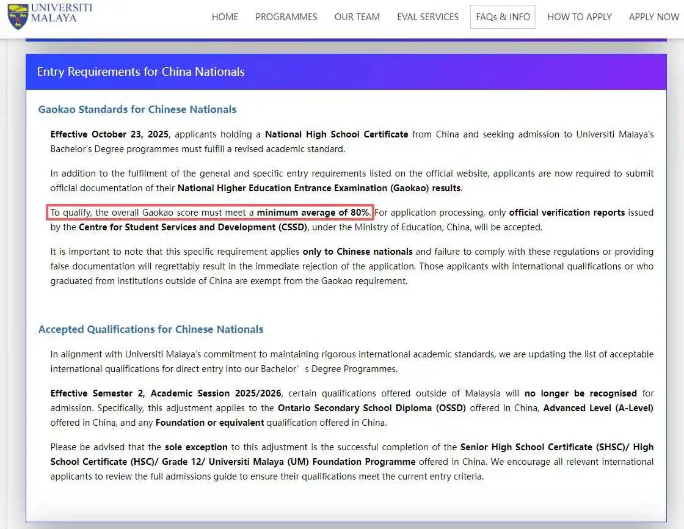Viewport: 684px width, 529px height.
Task: Navigate to OUR TEAM
Action: click(357, 17)
